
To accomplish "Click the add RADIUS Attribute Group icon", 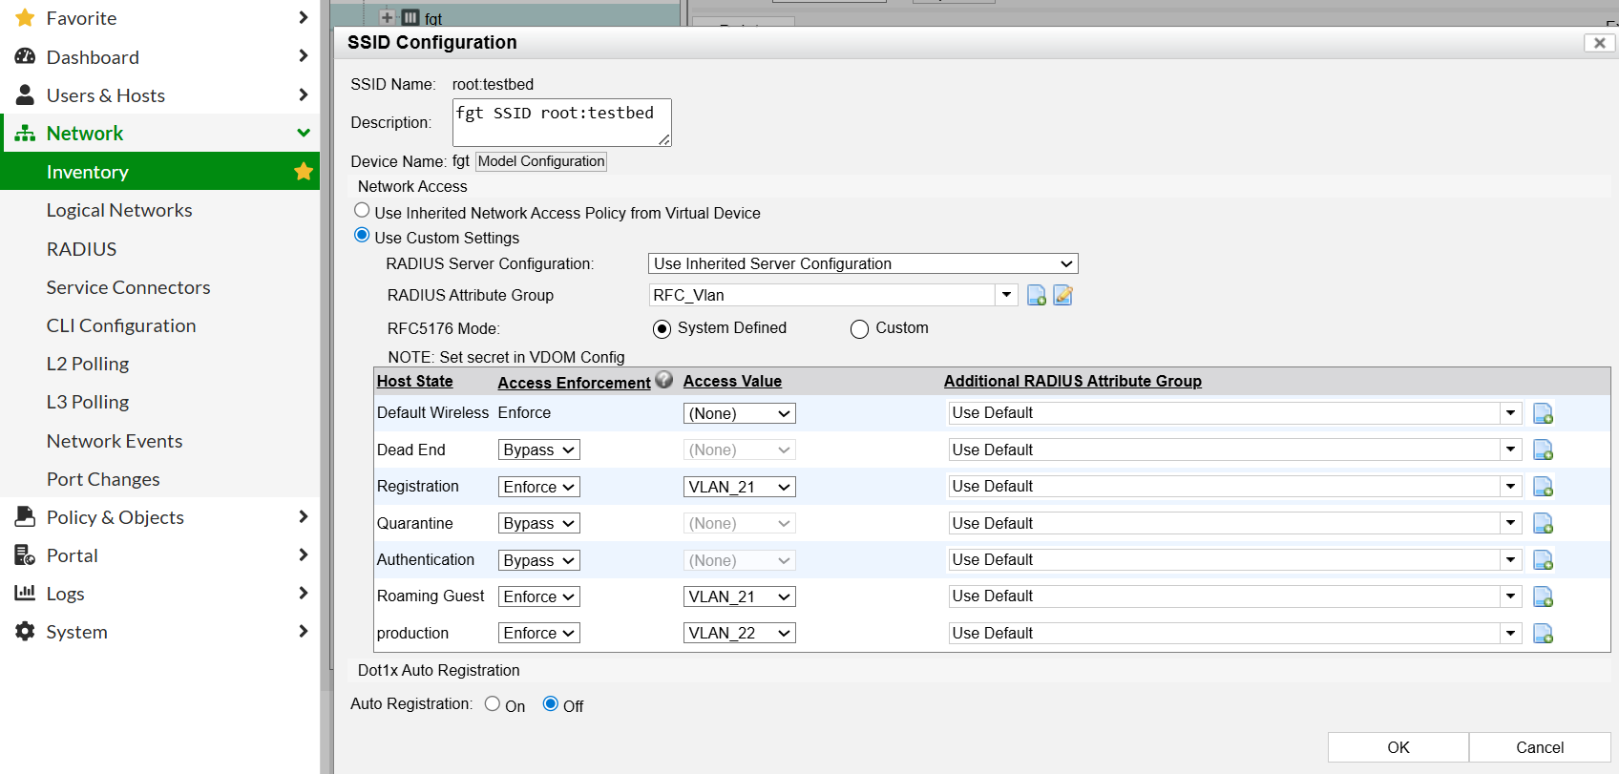I will click(x=1036, y=296).
